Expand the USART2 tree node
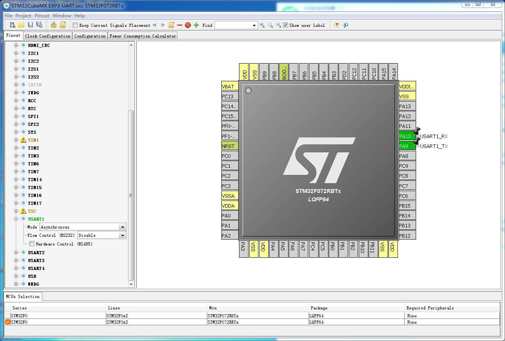505x341 pixels. pyautogui.click(x=16, y=253)
